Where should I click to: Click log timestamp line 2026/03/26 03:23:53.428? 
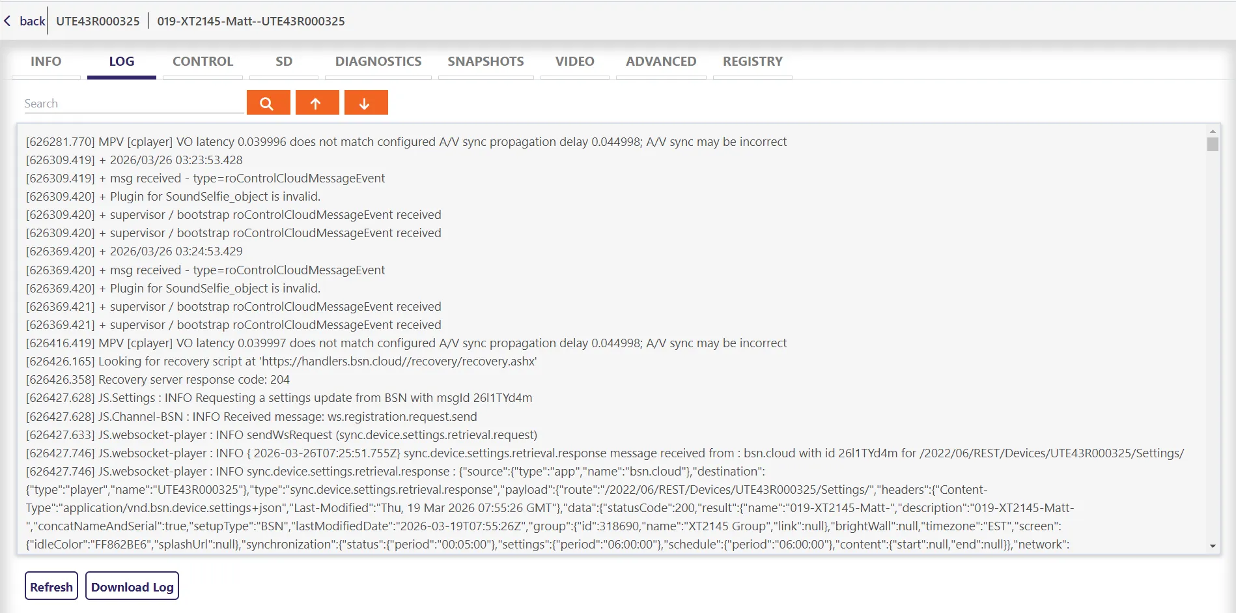pyautogui.click(x=134, y=160)
